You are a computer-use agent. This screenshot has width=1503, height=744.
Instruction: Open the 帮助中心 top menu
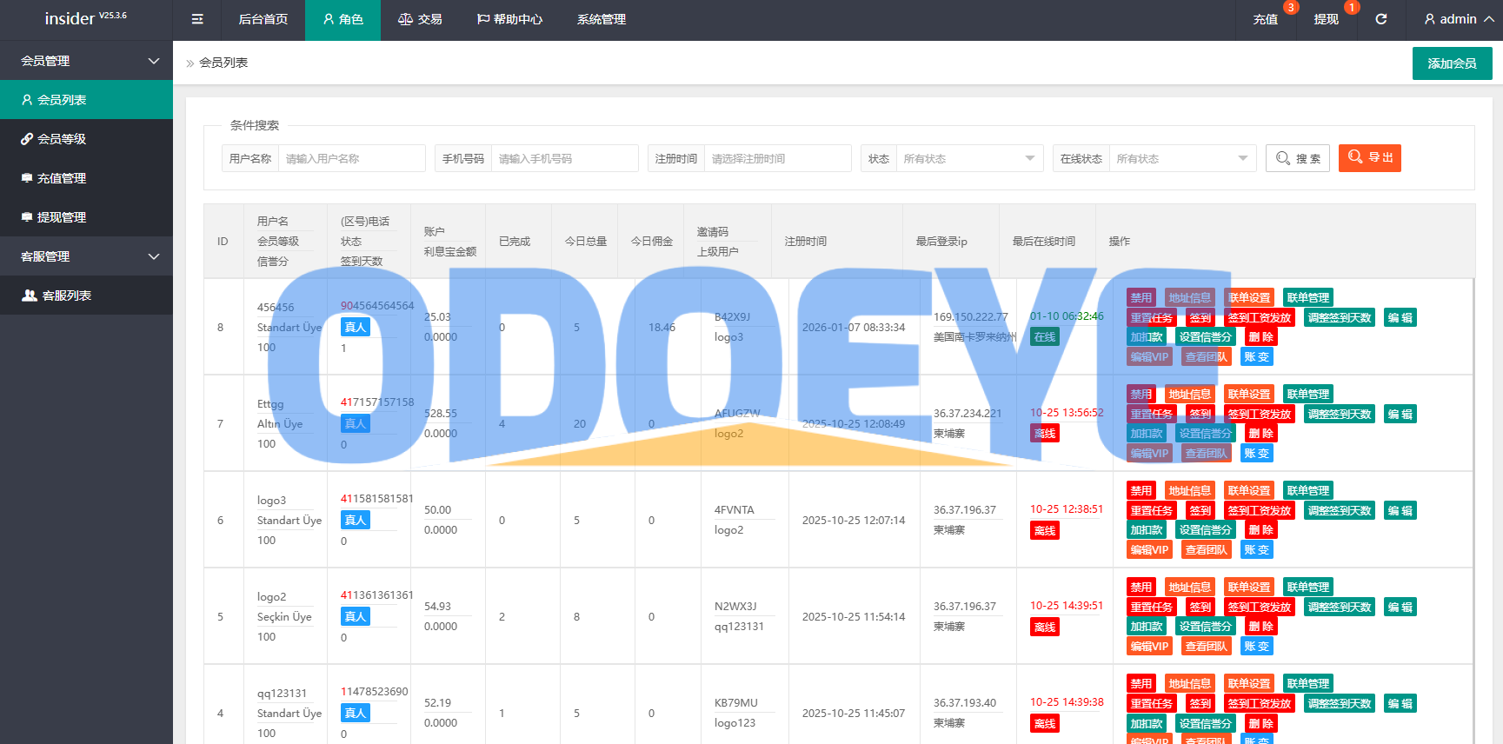point(509,19)
